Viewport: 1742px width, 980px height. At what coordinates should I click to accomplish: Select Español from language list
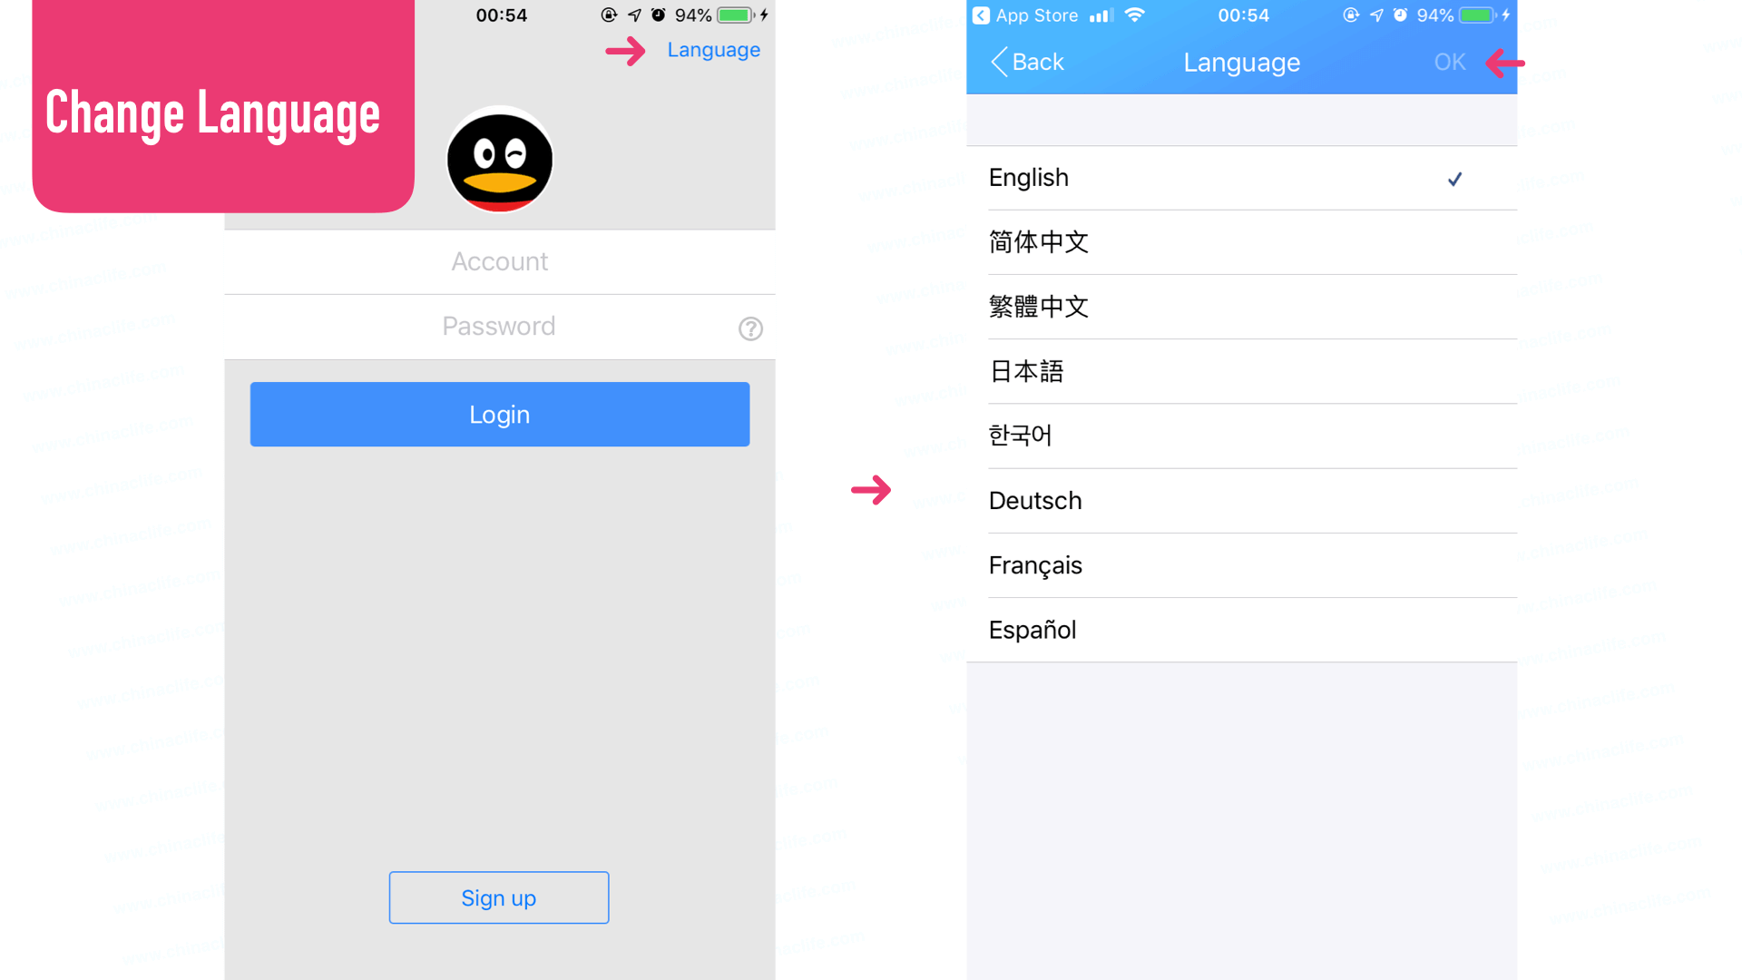[x=1032, y=628]
